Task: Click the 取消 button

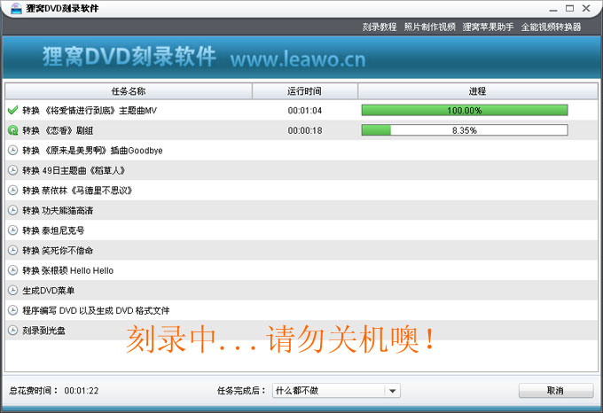Action: coord(556,391)
